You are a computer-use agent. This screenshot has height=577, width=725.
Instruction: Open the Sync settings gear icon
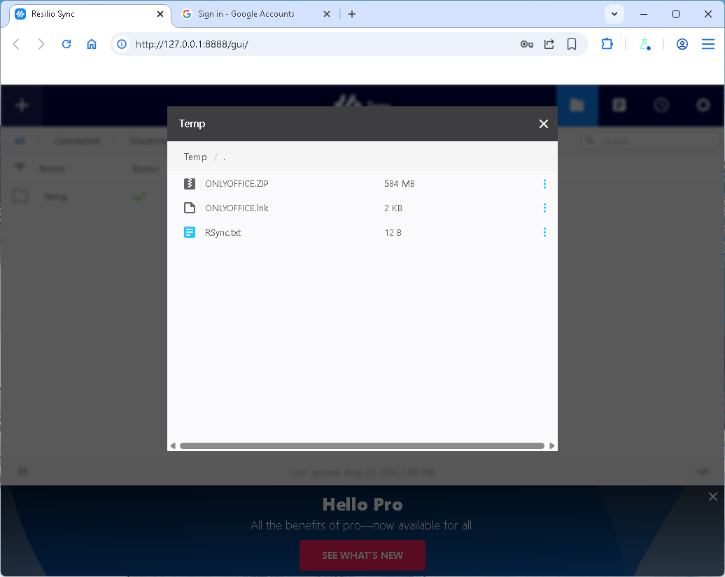[x=703, y=106]
